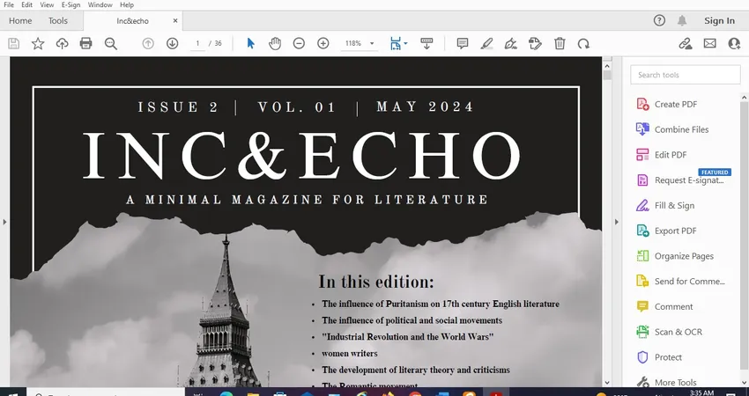Image resolution: width=749 pixels, height=396 pixels.
Task: Collapse the right tools pane
Action: 616,222
